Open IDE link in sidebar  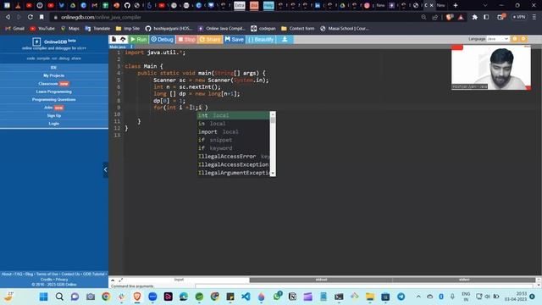tap(54, 68)
